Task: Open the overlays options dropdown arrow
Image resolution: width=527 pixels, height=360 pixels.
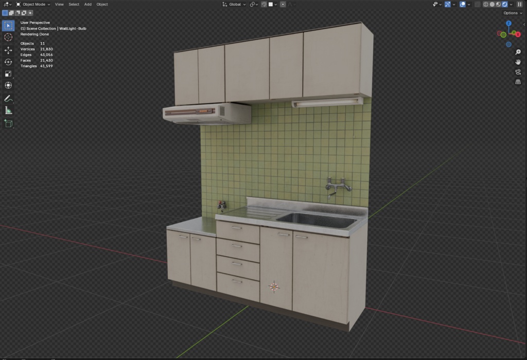Action: tap(469, 4)
